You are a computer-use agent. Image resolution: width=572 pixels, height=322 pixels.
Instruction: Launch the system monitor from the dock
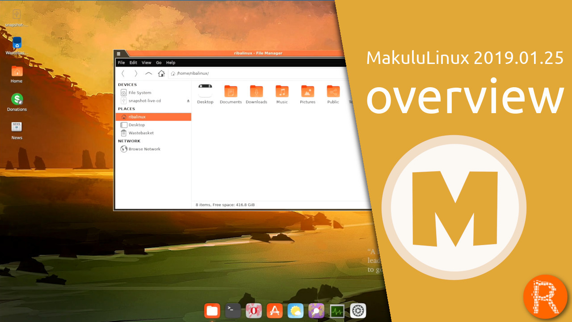[337, 310]
